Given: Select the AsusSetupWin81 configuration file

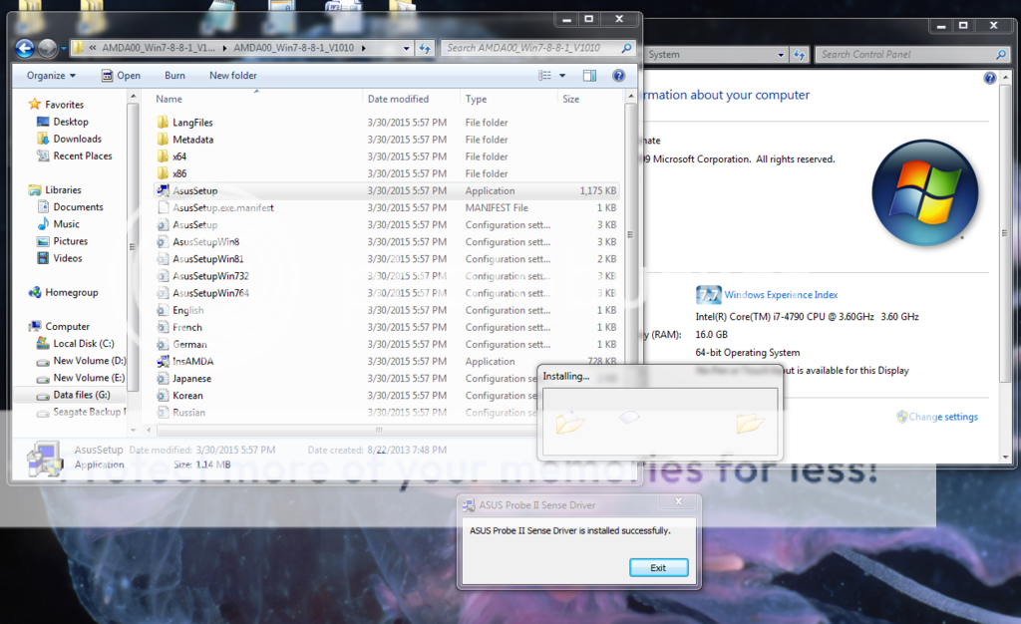Looking at the screenshot, I should click(x=207, y=259).
